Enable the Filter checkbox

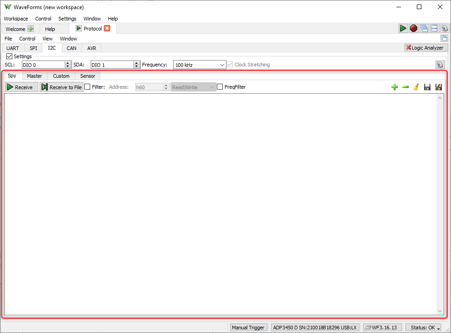pos(87,87)
